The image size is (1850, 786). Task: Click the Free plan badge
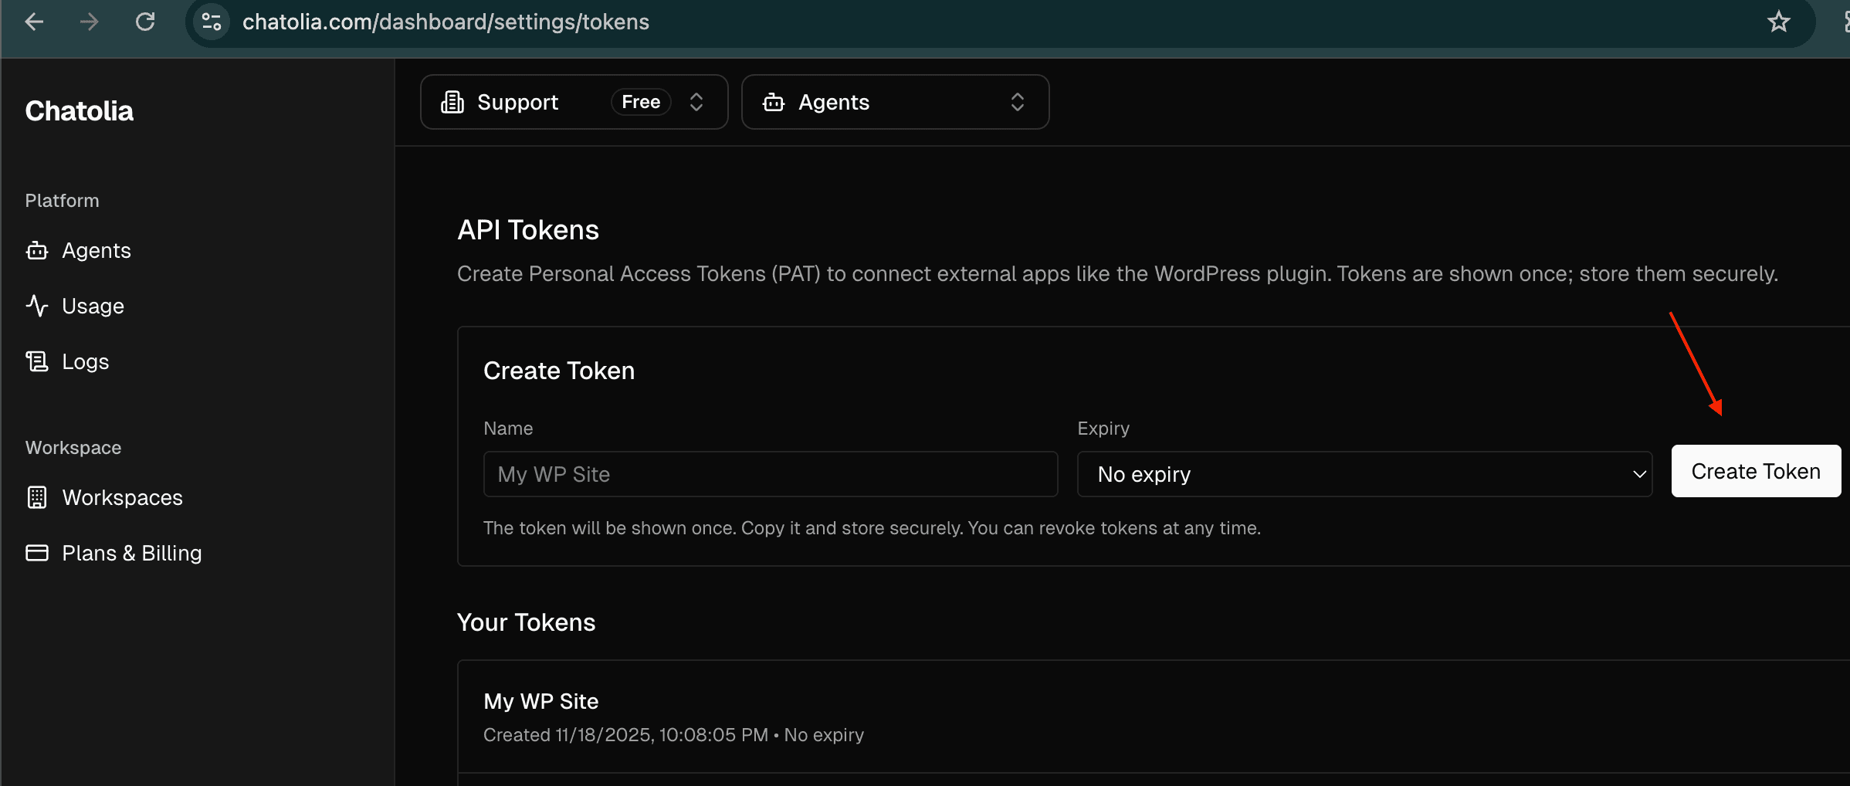640,102
